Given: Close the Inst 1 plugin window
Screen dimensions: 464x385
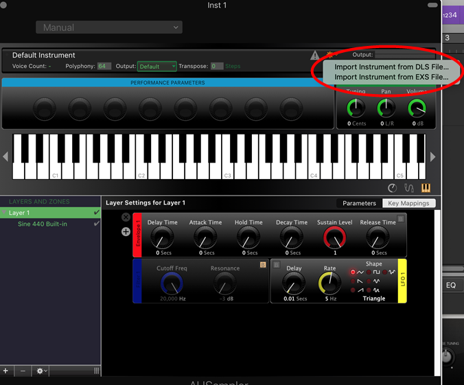Looking at the screenshot, I should click(3, 5).
